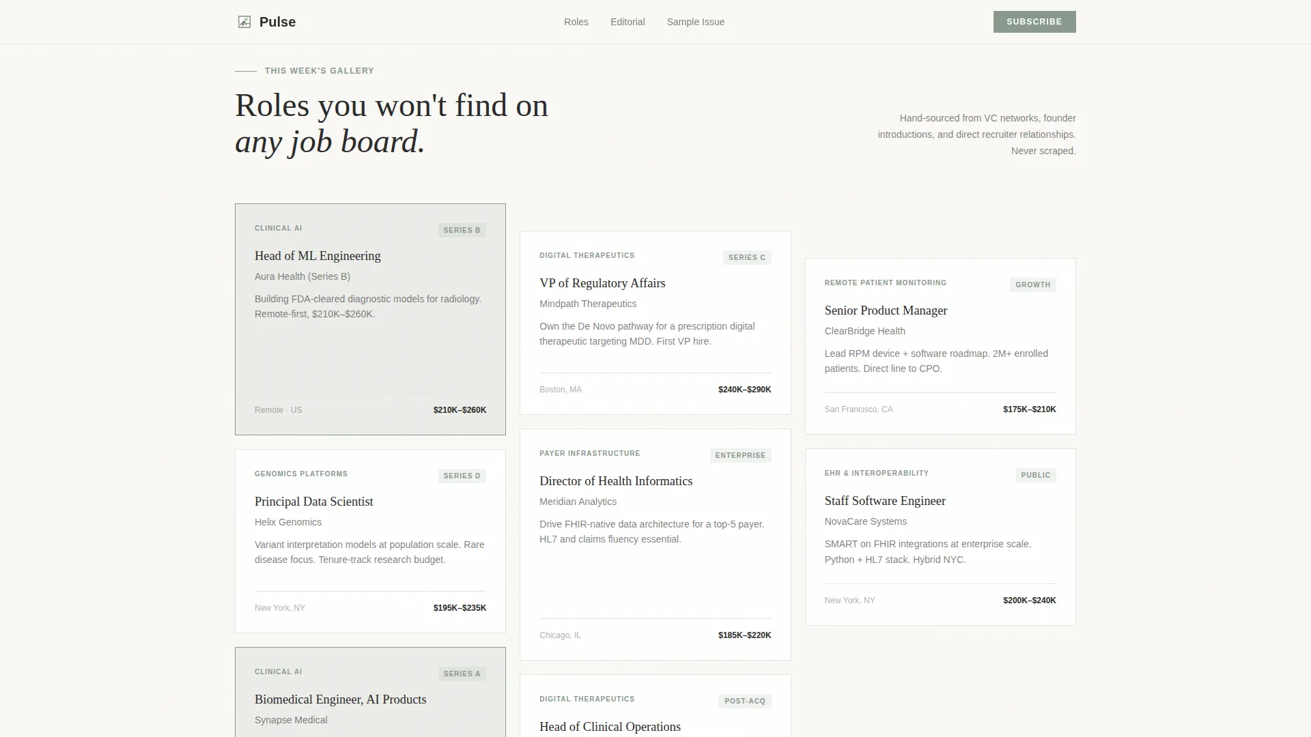Click the Post-Acq badge
The image size is (1311, 737).
coord(745,701)
